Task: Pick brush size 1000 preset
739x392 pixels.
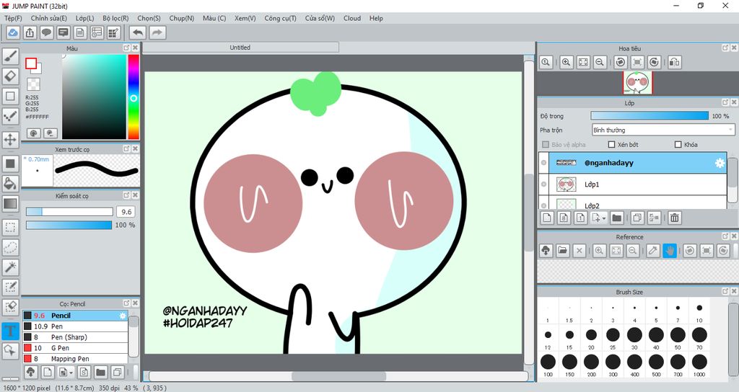Action: pyautogui.click(x=699, y=364)
